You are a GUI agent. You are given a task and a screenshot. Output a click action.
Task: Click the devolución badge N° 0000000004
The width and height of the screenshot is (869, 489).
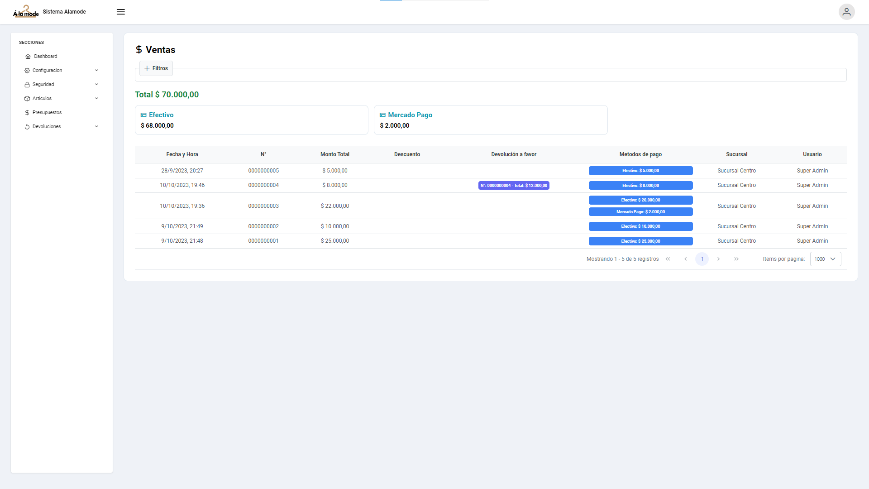pyautogui.click(x=514, y=186)
